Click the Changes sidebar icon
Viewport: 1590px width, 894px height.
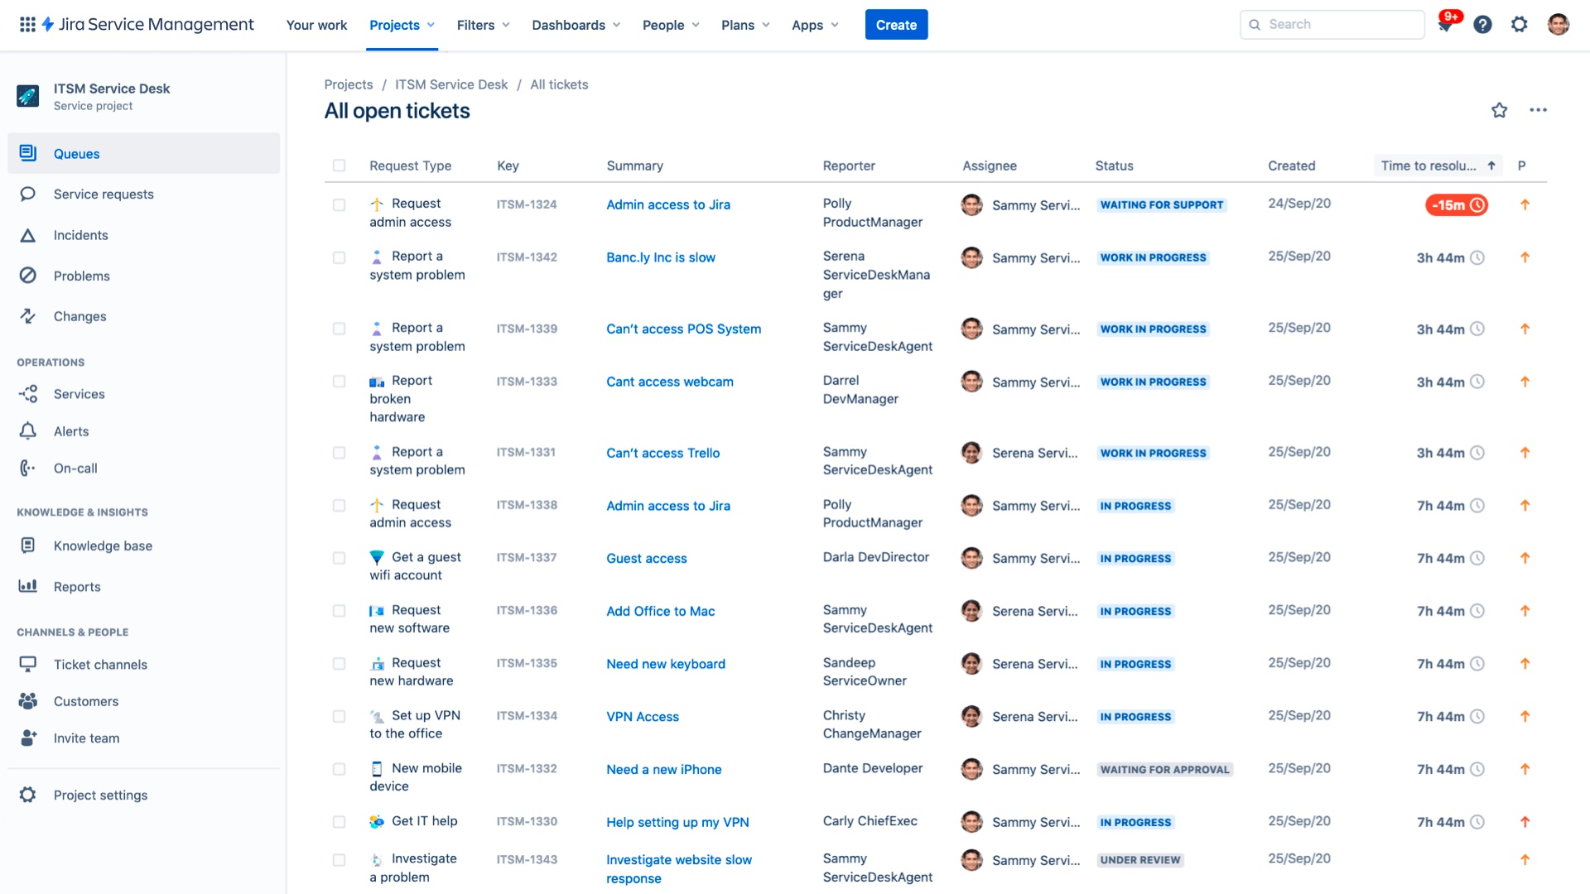[28, 315]
